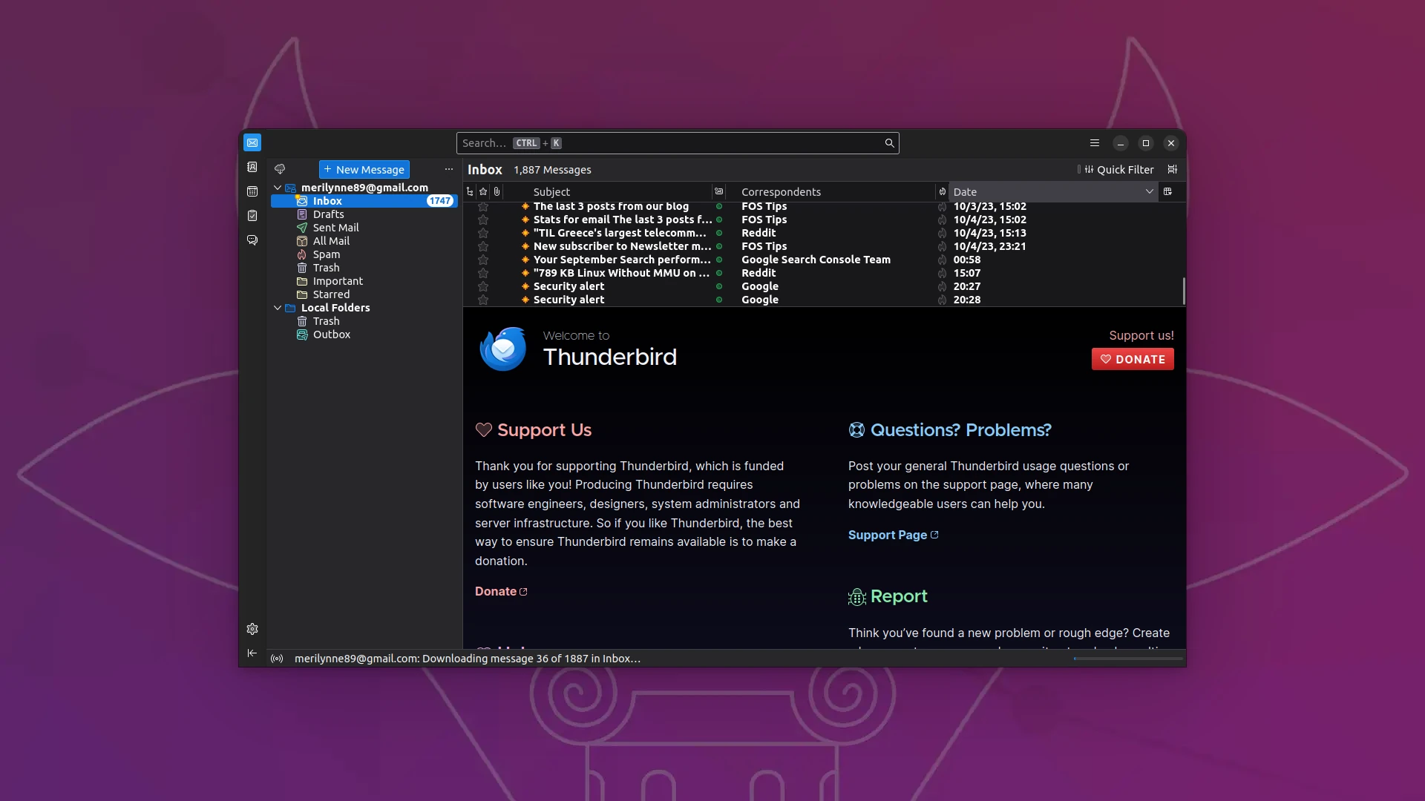Open the Support Page link
This screenshot has width=1425, height=801.
(x=888, y=535)
